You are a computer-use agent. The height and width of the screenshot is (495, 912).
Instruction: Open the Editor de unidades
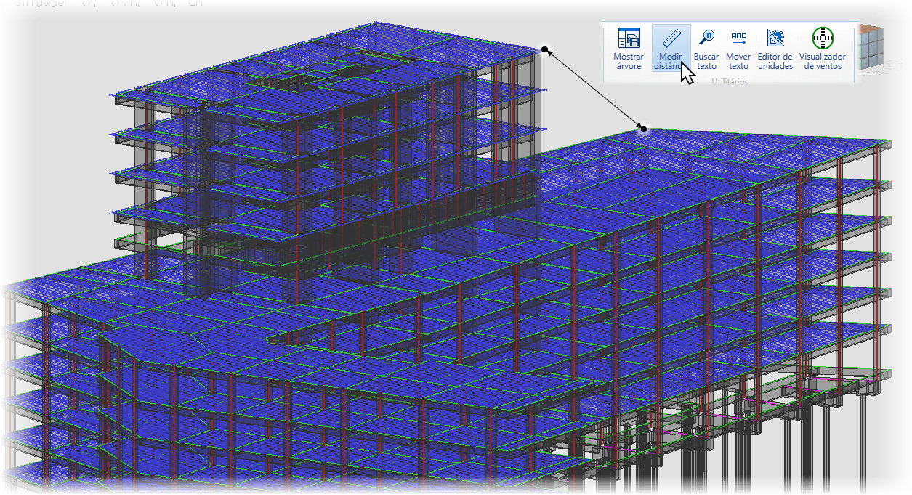[x=775, y=49]
